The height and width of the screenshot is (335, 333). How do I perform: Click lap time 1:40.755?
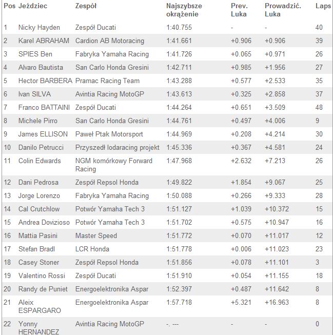(x=179, y=27)
